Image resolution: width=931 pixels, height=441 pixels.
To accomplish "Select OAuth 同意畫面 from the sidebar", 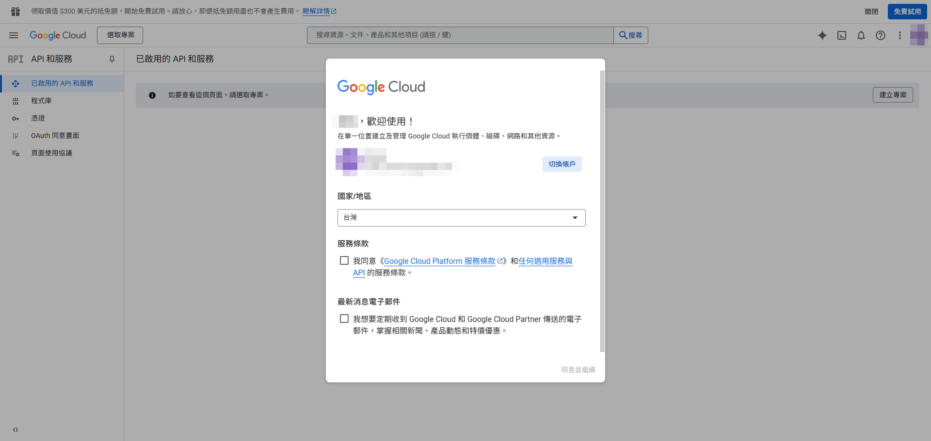I will click(55, 136).
